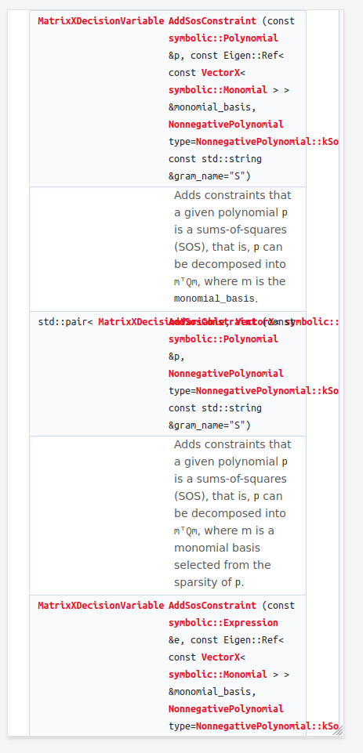
Task: Click '&monomial_basis,' text in the symbolic::Expression overload
Action: tap(212, 692)
